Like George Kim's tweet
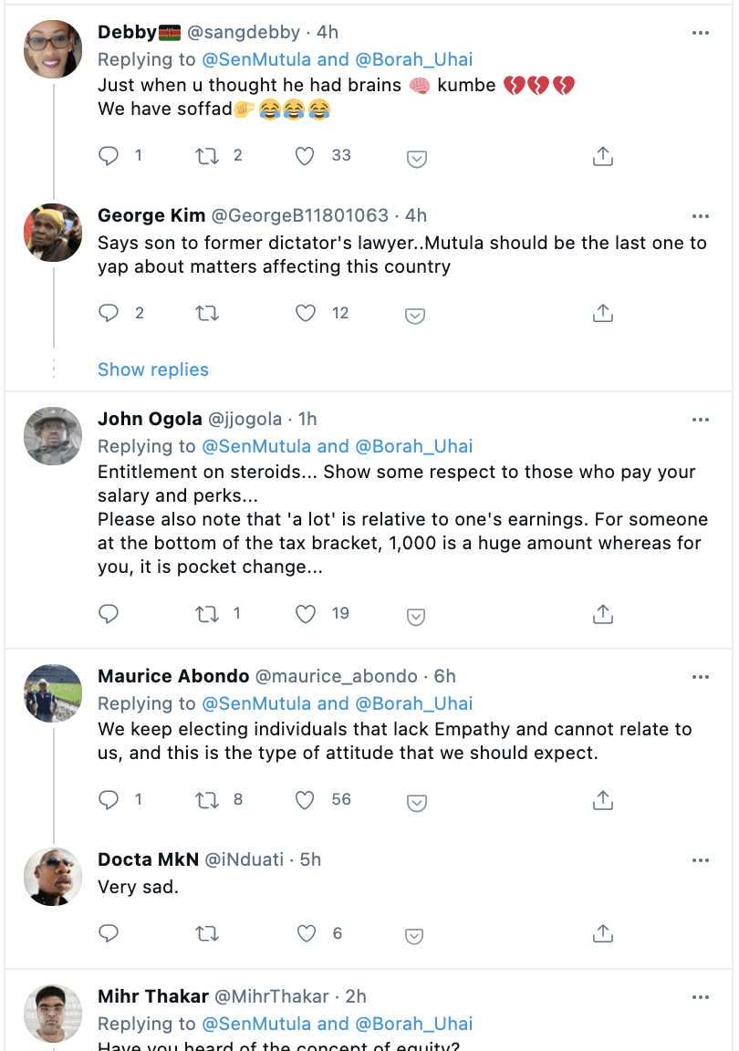This screenshot has width=739, height=1051. [x=306, y=314]
